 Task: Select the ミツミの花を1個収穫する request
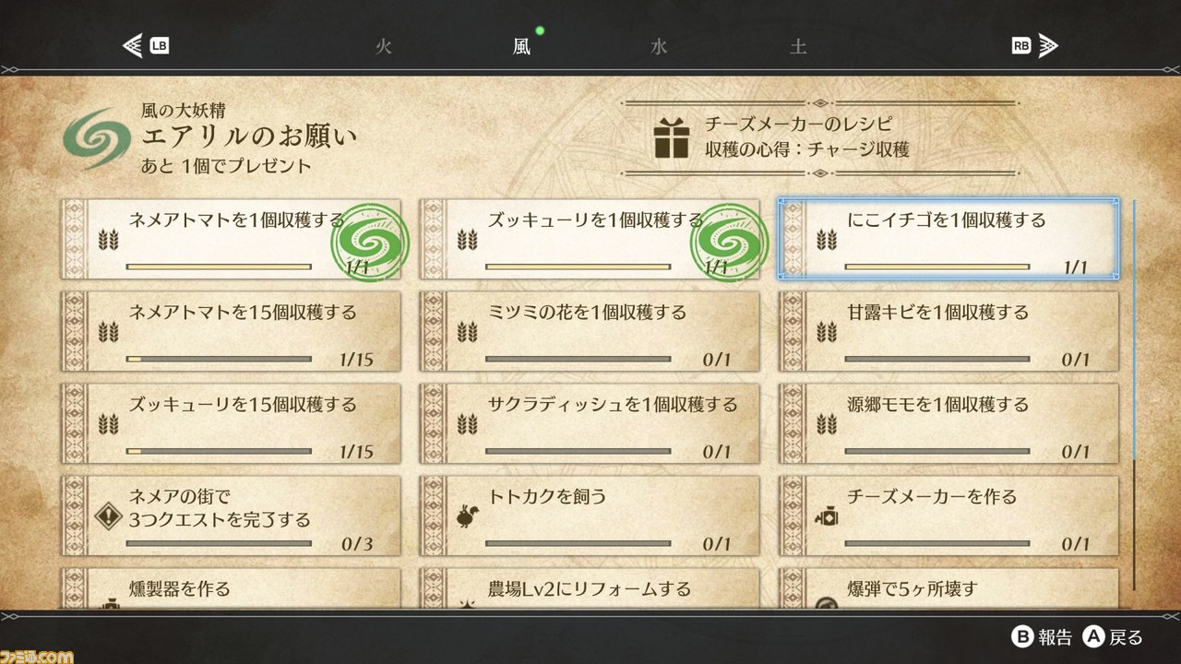click(x=590, y=331)
